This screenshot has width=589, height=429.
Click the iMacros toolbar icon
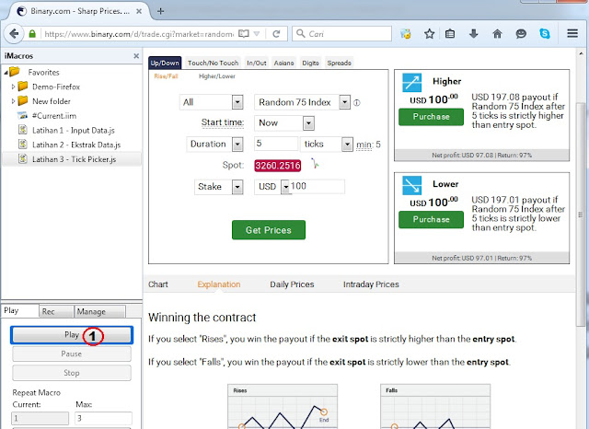(405, 34)
